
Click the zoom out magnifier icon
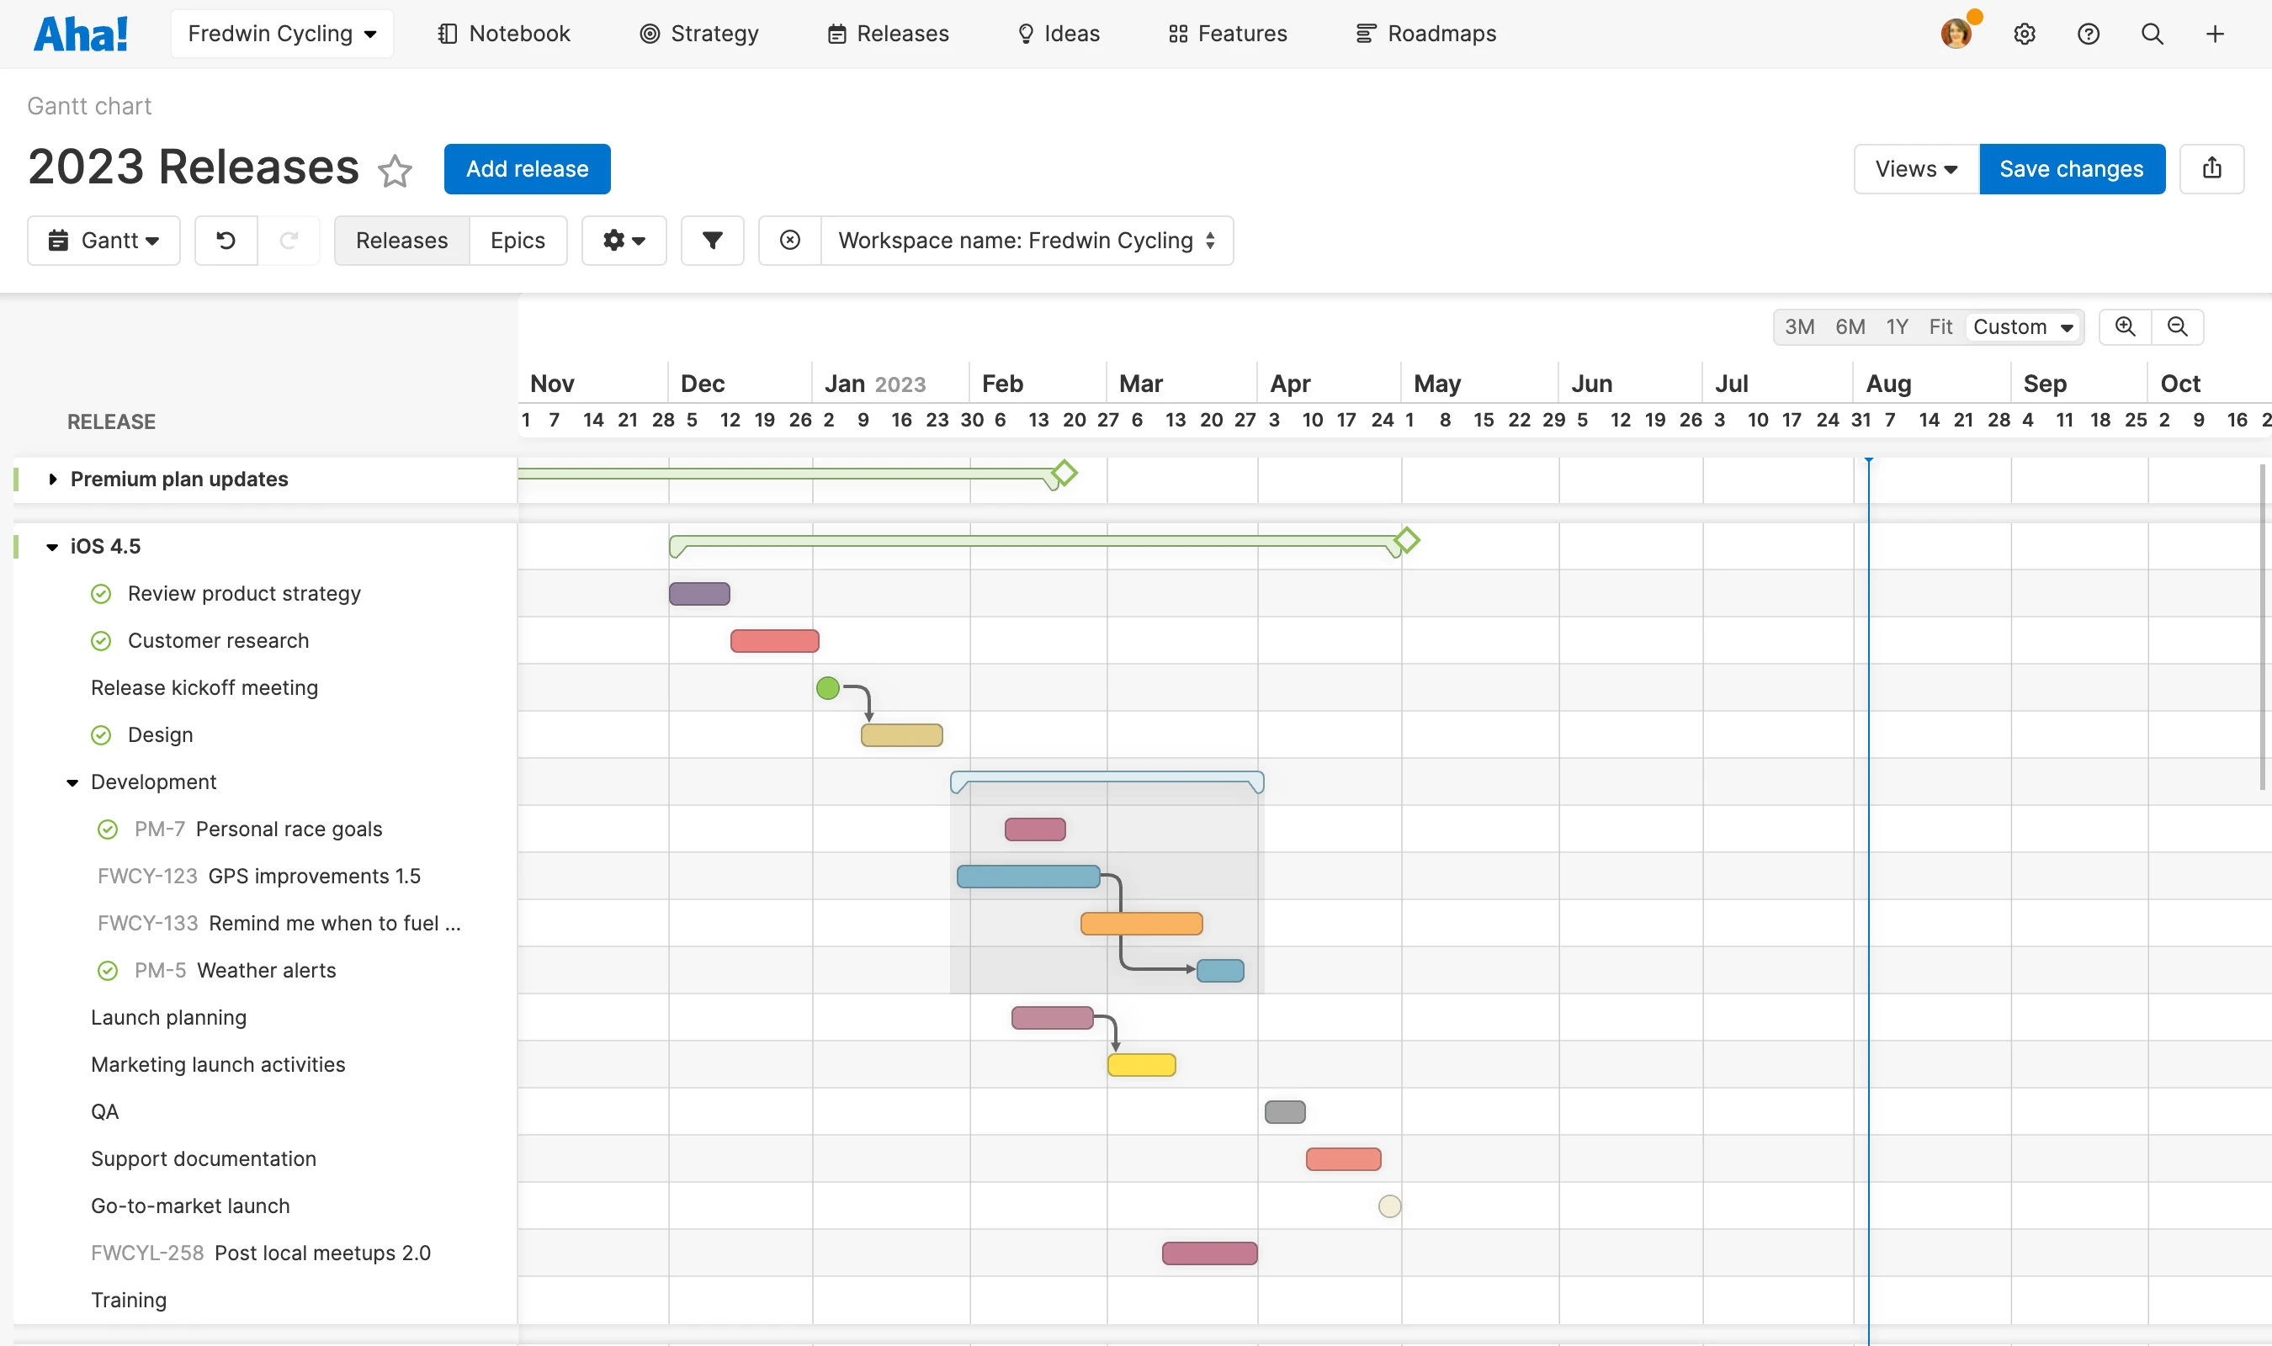pos(2178,326)
